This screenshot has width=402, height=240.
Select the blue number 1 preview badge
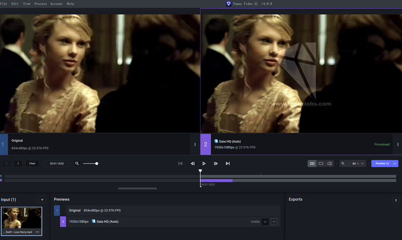tap(57, 210)
